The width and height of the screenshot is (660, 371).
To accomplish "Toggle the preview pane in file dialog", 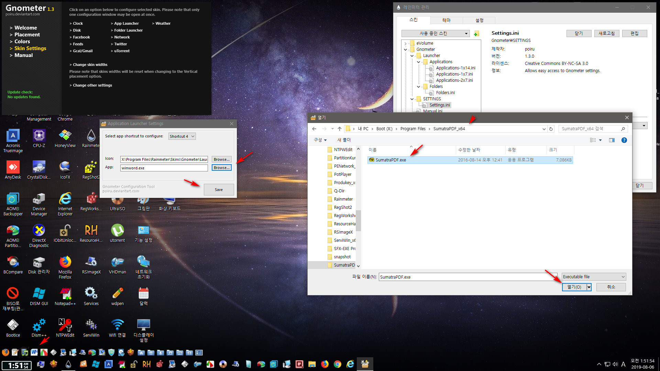I will tap(612, 140).
